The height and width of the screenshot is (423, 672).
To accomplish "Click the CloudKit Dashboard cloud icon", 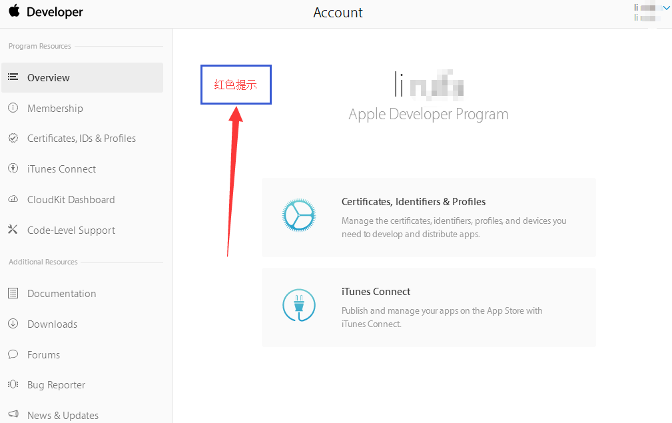I will coord(13,199).
